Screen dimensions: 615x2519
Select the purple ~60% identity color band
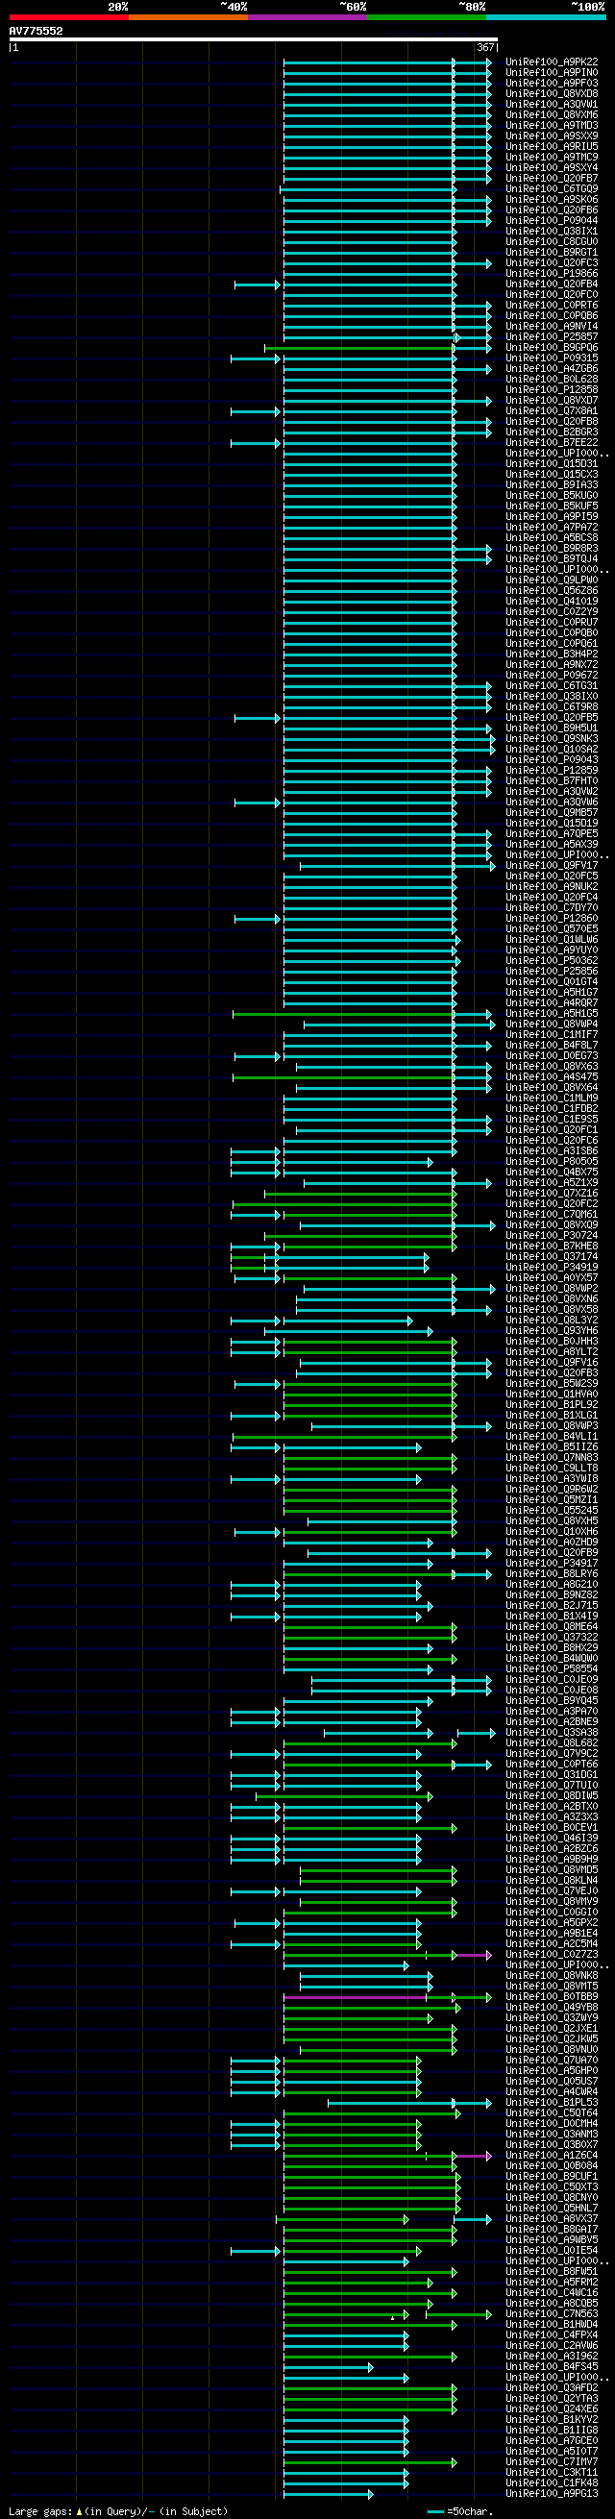point(307,16)
